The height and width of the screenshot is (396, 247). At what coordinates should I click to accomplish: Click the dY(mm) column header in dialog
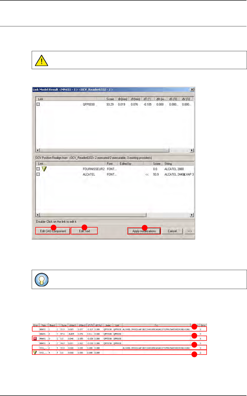[135, 99]
